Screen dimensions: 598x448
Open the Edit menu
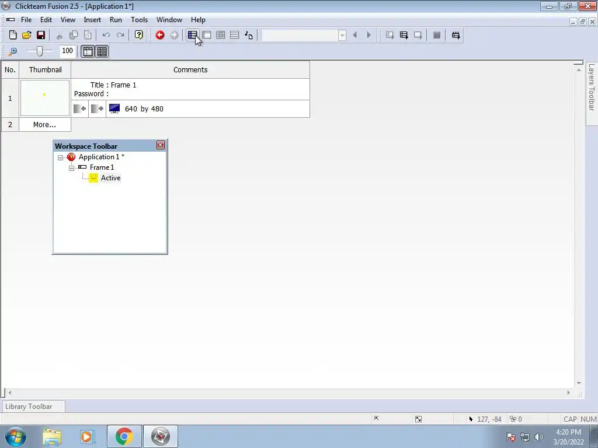click(x=46, y=20)
